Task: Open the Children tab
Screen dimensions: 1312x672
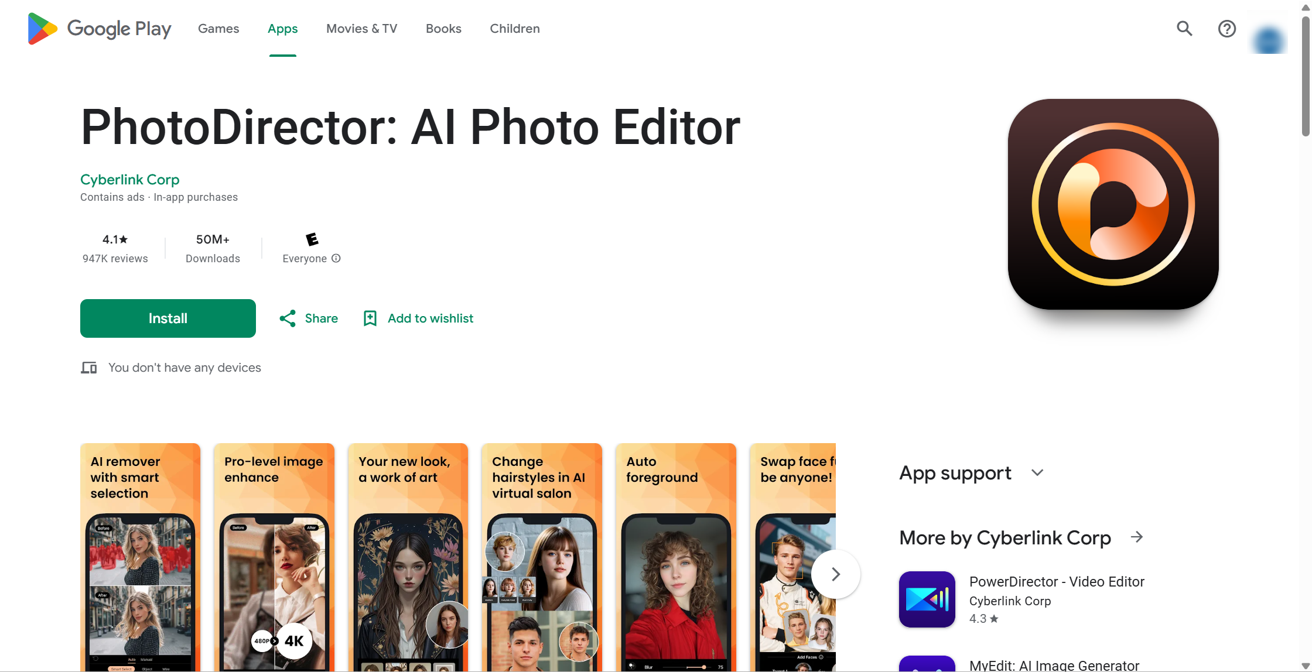Action: [514, 29]
